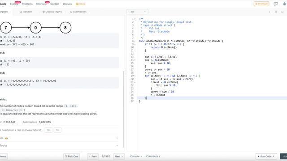This screenshot has height=161, width=287.
Task: Open the playground icon beside Premium
Action: [x=276, y=4]
